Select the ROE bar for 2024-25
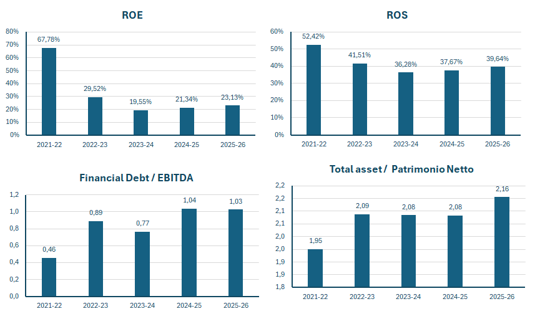Viewport: 535px width, 324px height. coord(187,121)
